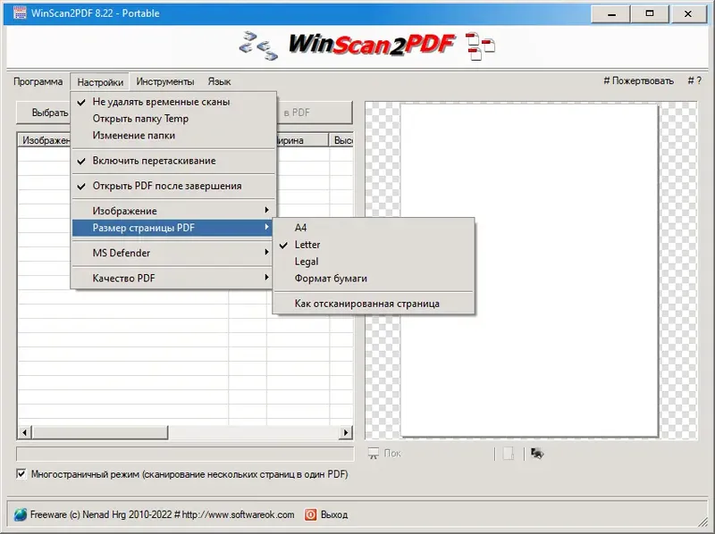Select Legal page size
The width and height of the screenshot is (715, 534).
point(374,262)
